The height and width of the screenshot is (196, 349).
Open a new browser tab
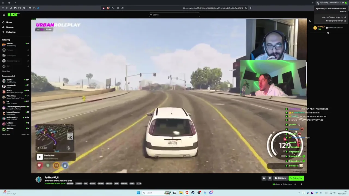pyautogui.click(x=313, y=3)
